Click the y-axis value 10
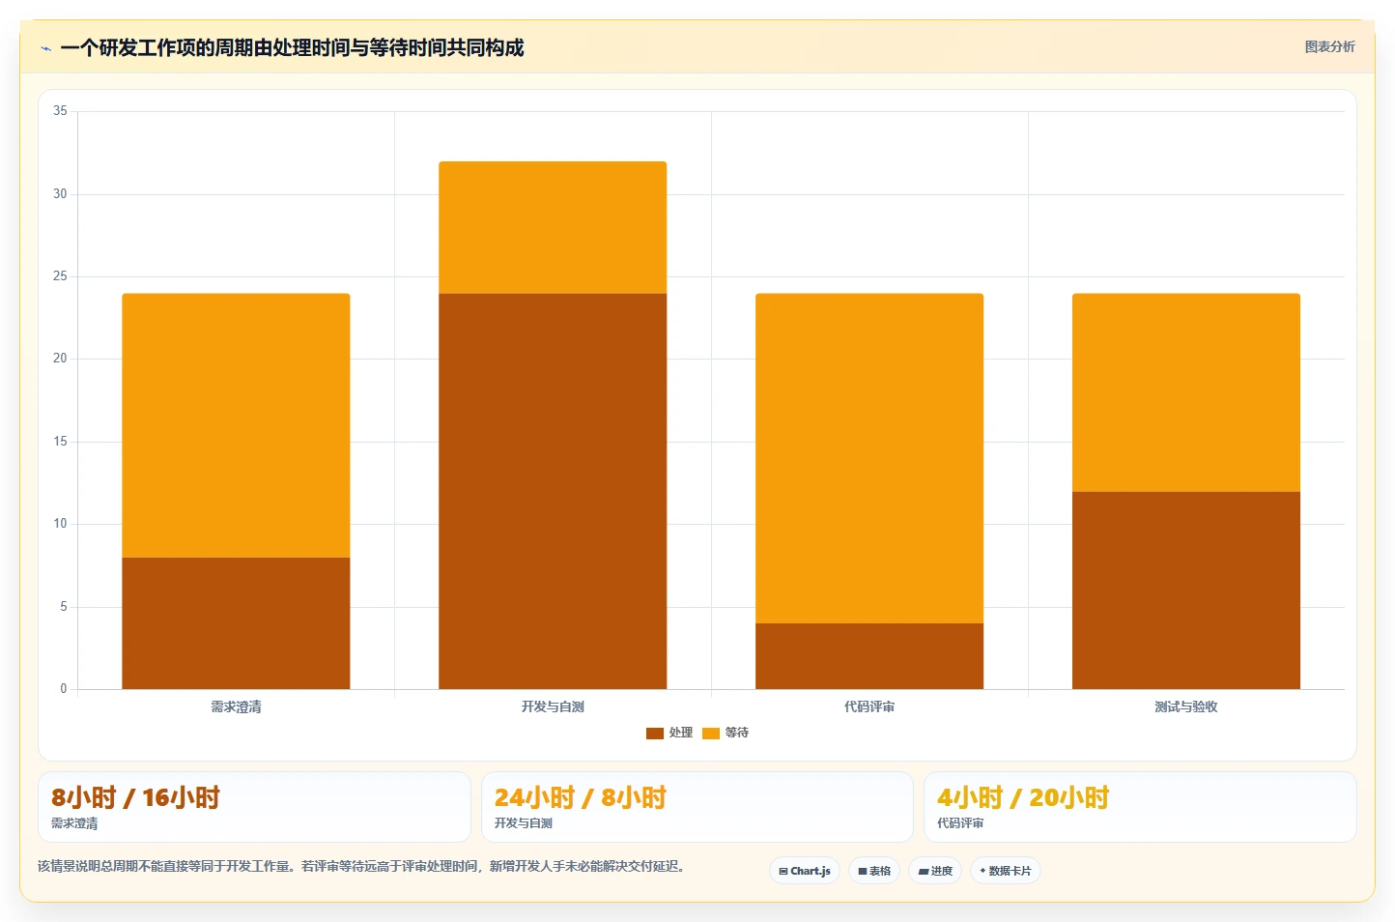Viewport: 1395px width, 922px height. tap(60, 524)
